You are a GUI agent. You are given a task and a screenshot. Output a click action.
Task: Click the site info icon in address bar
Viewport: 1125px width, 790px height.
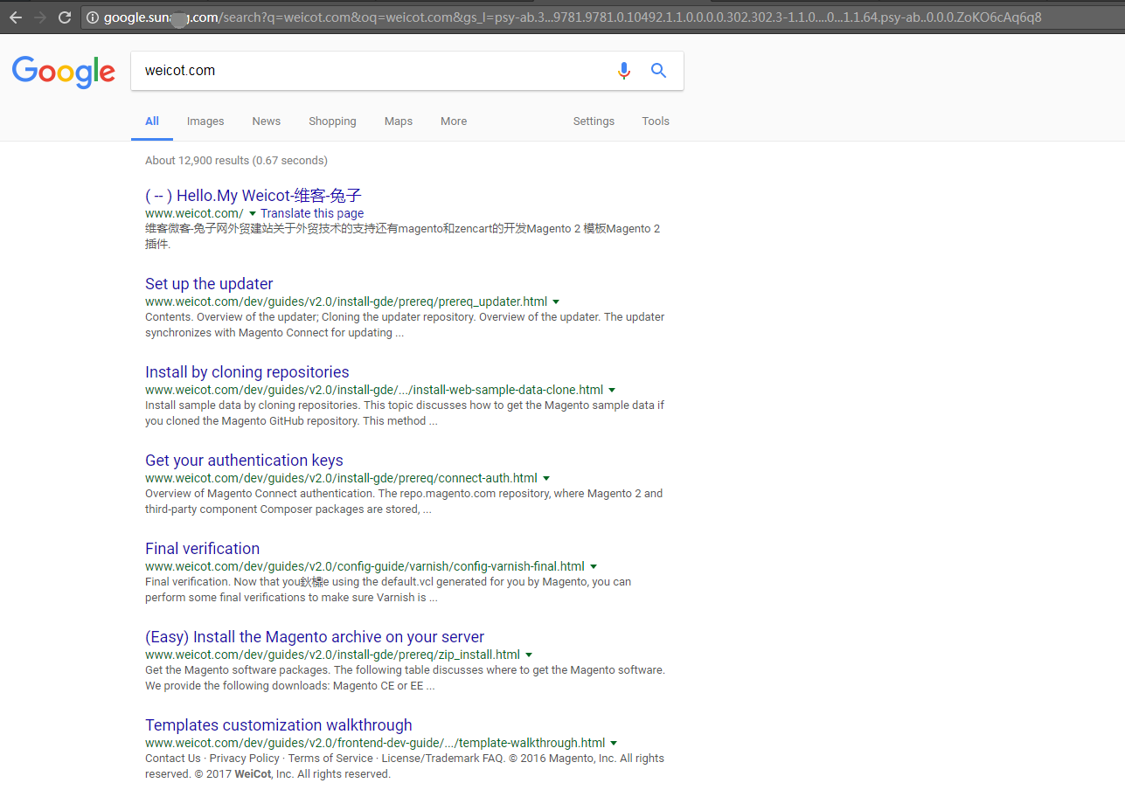pyautogui.click(x=93, y=17)
